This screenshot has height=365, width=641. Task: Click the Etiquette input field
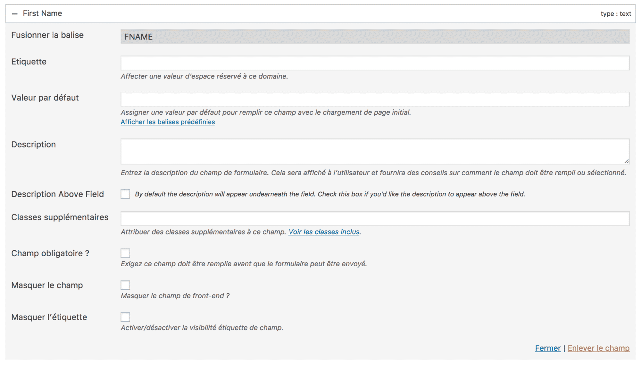pos(288,63)
